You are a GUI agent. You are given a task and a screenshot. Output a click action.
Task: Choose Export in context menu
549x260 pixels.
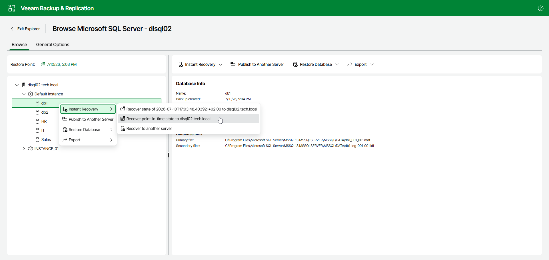tap(88, 140)
